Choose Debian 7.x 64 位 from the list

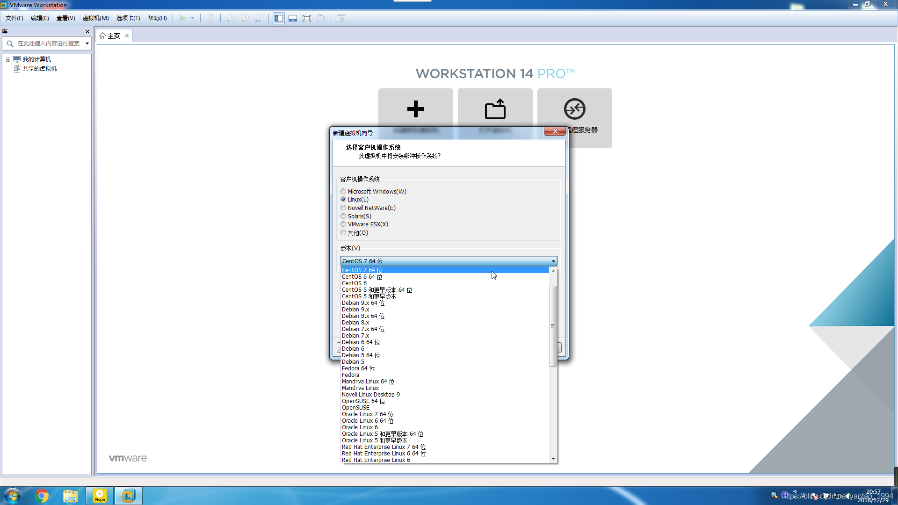445,329
